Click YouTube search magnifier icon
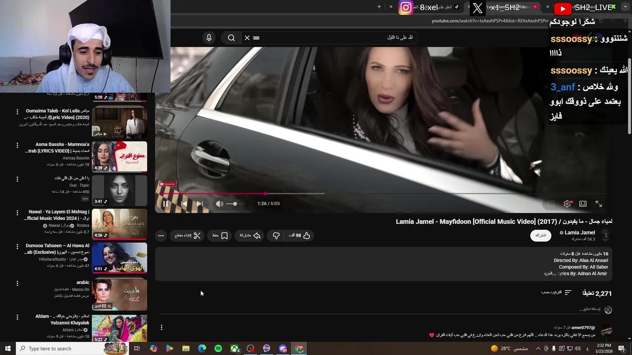Image resolution: width=632 pixels, height=355 pixels. point(232,37)
